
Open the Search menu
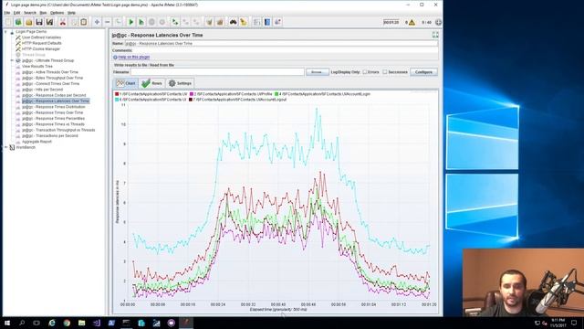coord(30,13)
